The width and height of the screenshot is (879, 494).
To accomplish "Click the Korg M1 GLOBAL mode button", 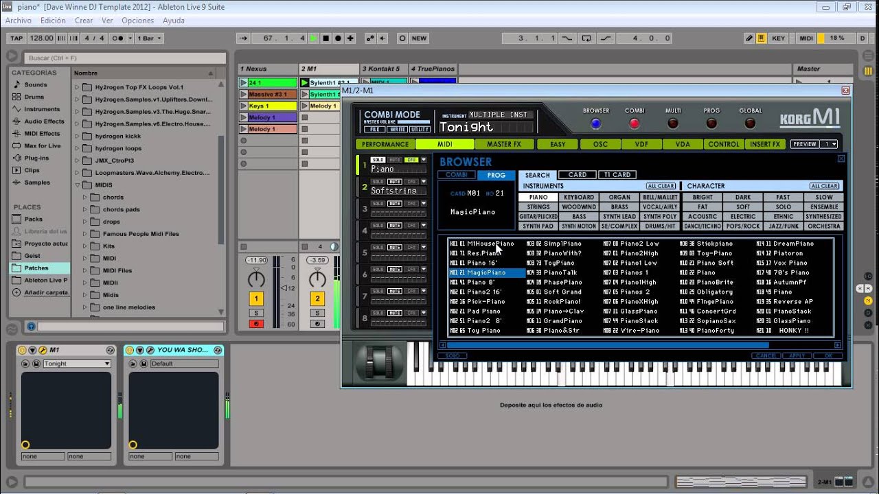I will coord(751,124).
